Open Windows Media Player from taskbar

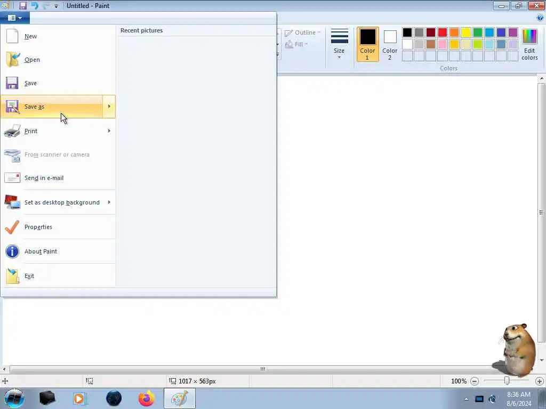coord(79,398)
